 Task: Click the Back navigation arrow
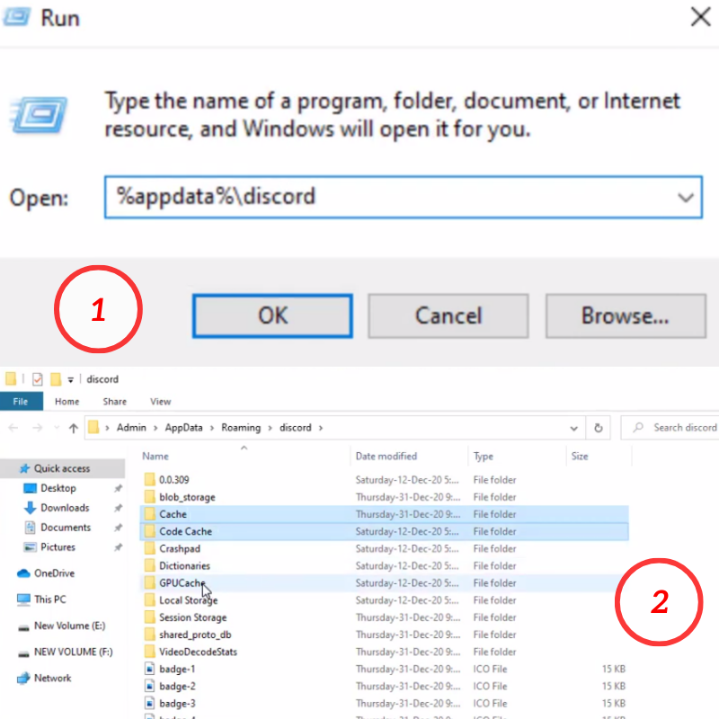click(13, 428)
